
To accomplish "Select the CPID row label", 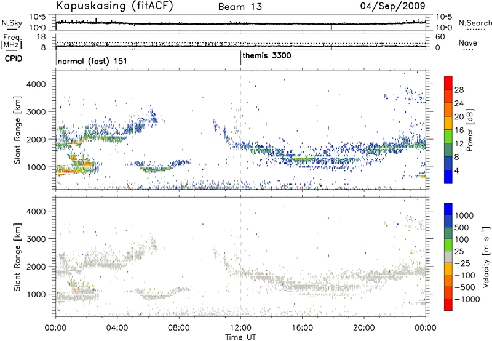I will [x=14, y=58].
